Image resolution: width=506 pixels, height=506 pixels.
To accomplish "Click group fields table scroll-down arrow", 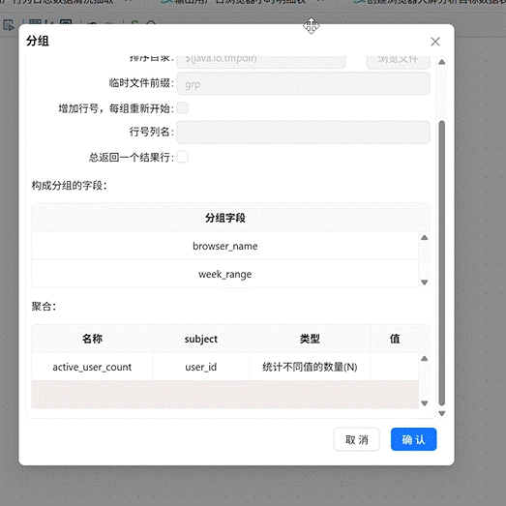I will (x=425, y=283).
